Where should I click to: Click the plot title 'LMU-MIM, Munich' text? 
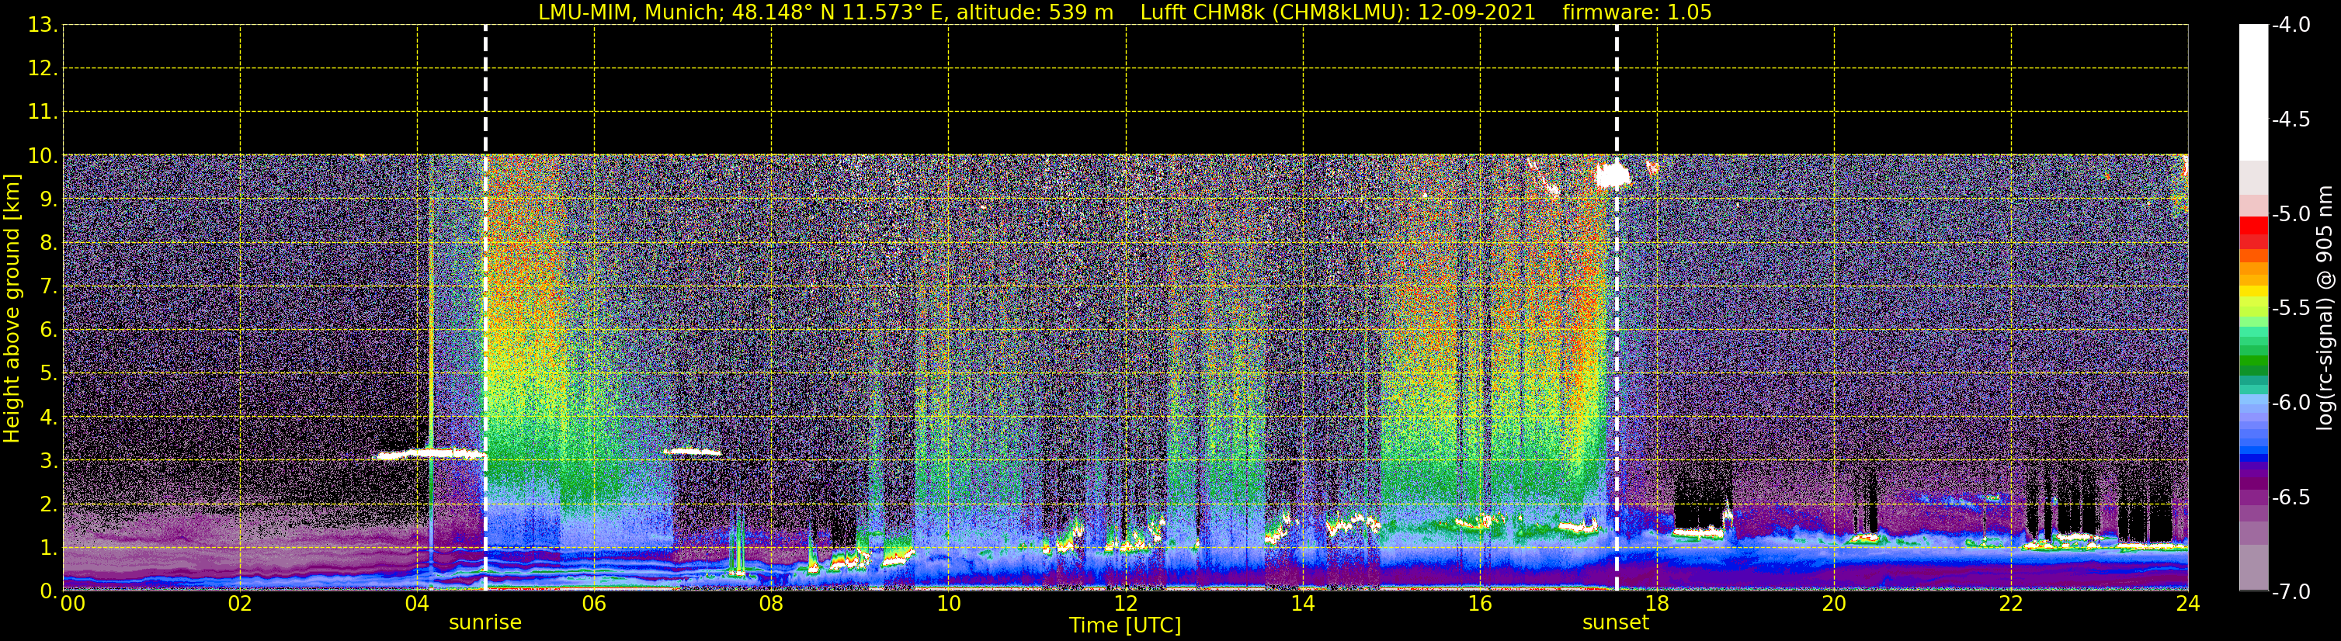point(630,12)
